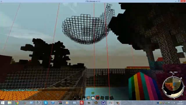Open Skype from the taskbar

click(46, 103)
